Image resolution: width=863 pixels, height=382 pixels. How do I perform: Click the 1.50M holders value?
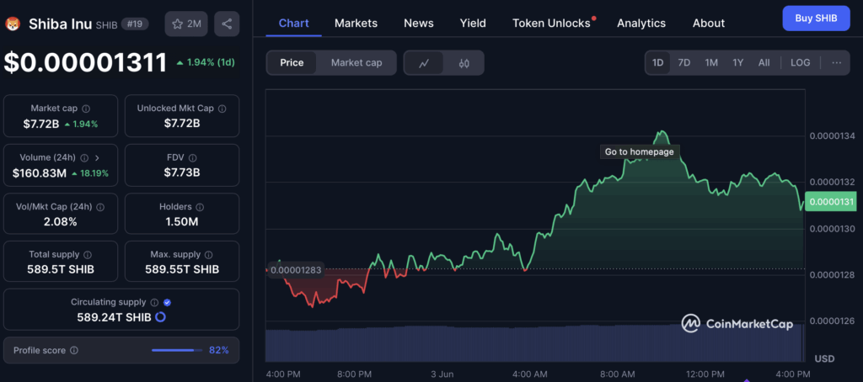(182, 222)
